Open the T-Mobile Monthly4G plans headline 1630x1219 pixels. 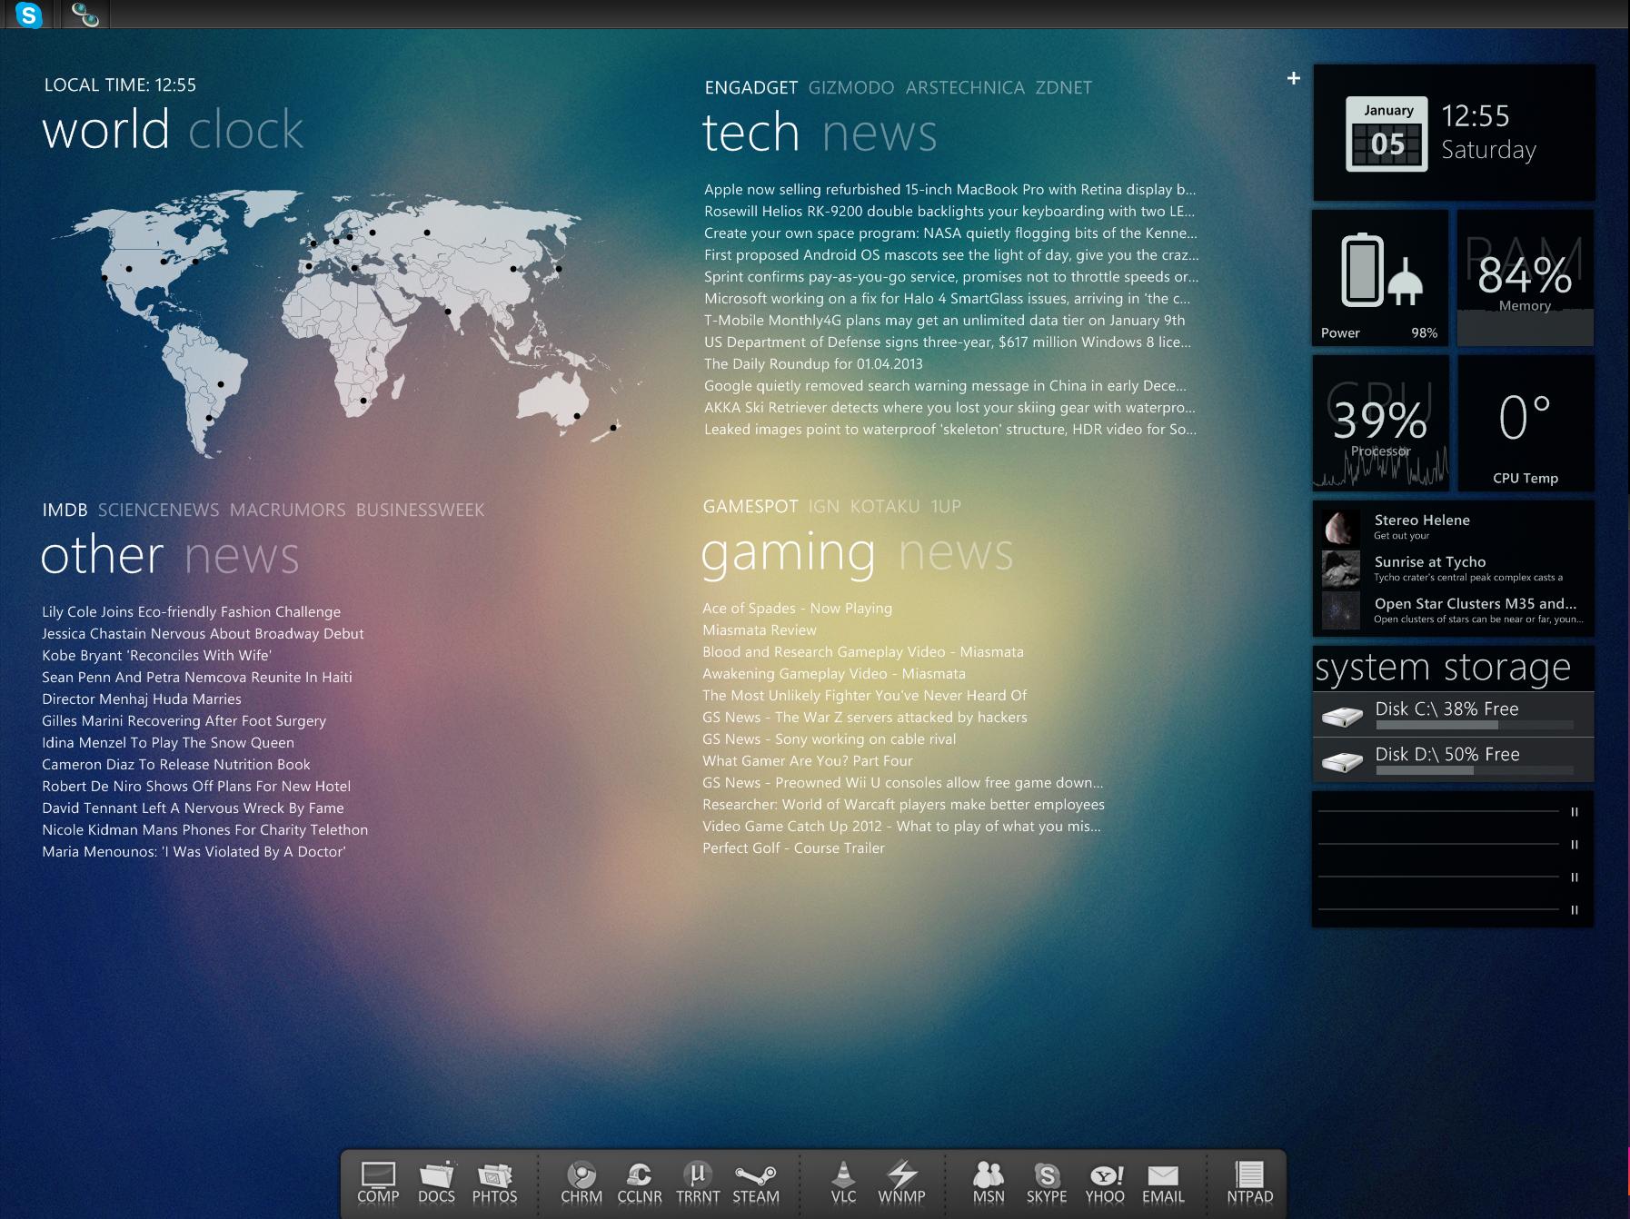point(945,321)
